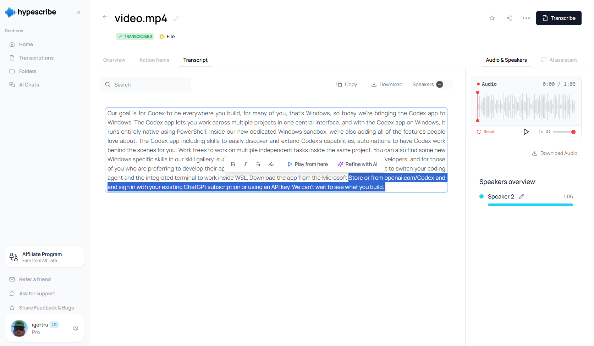Click Play from here
This screenshot has height=346, width=594.
coord(308,164)
